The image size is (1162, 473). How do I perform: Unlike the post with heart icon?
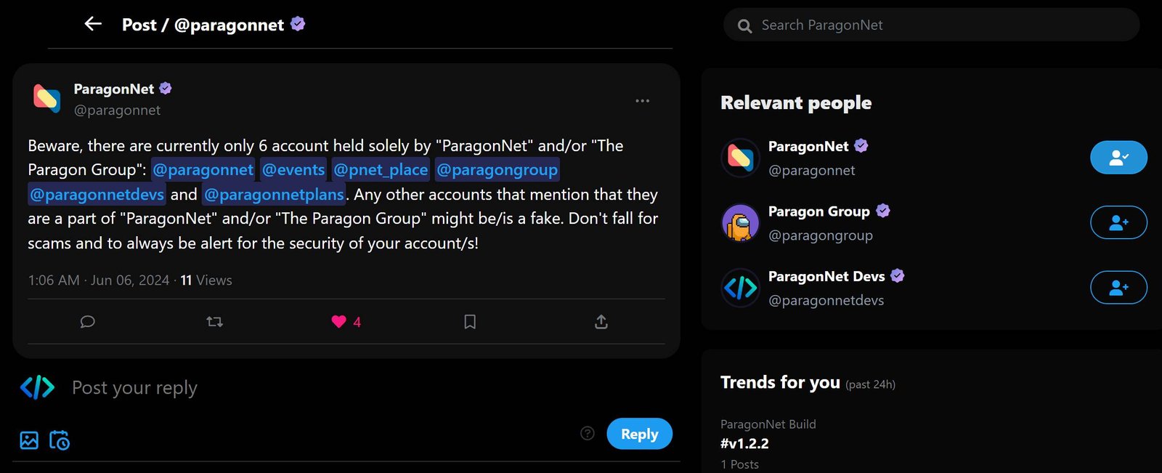338,322
